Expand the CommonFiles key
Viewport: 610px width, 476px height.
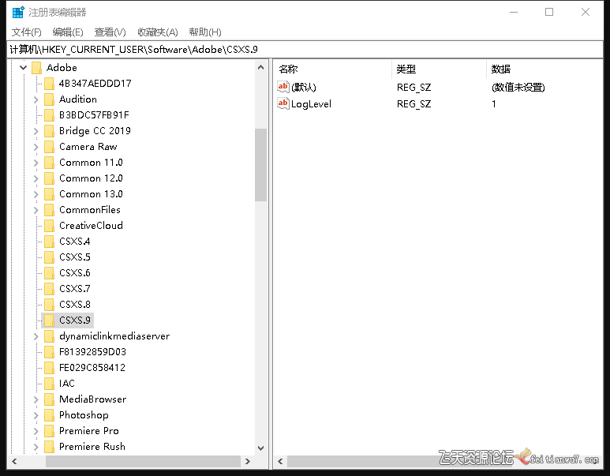(x=36, y=210)
